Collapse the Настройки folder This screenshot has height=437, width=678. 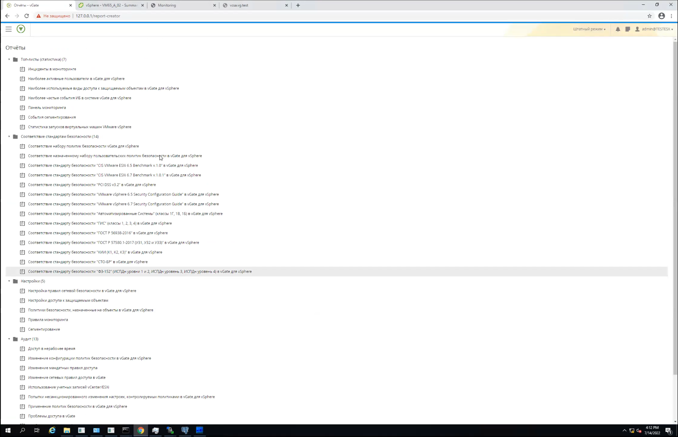click(9, 281)
